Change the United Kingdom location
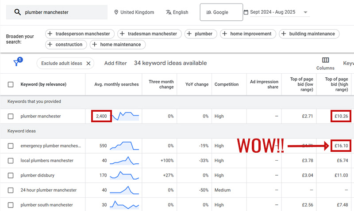 (x=135, y=12)
